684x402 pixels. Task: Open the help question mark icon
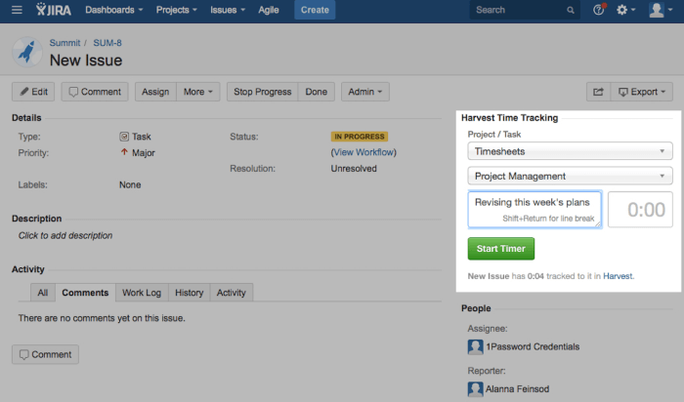coord(599,10)
